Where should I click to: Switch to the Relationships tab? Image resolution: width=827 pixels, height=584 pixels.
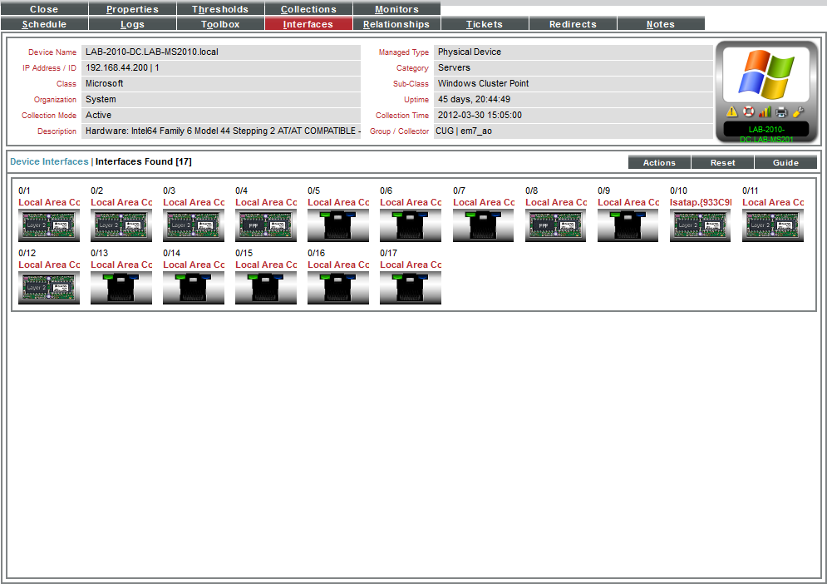point(396,24)
